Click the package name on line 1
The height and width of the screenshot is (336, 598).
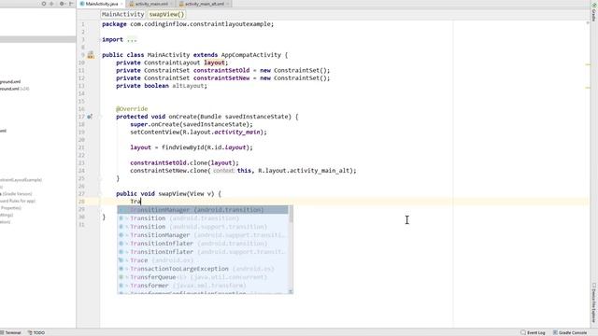[x=202, y=24]
